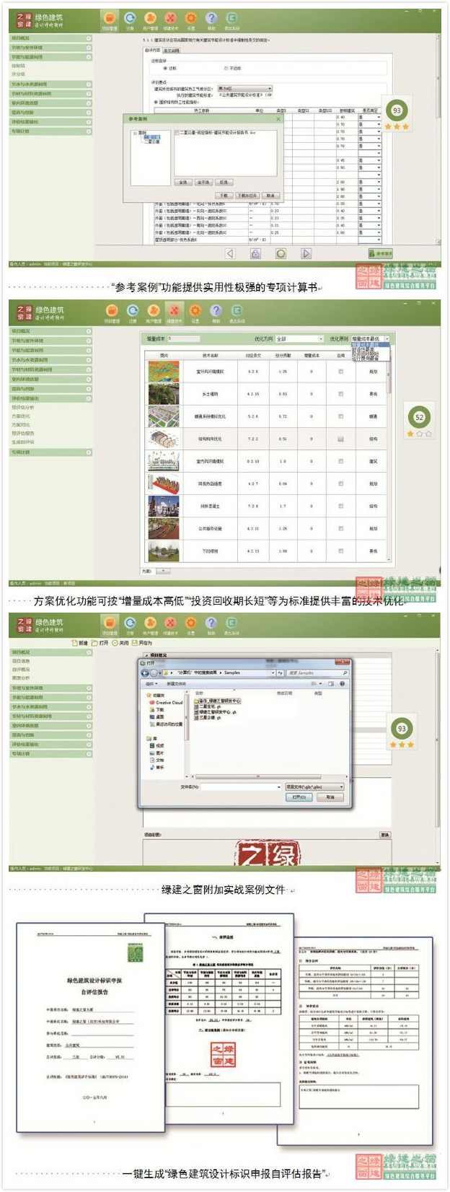The height and width of the screenshot is (1192, 450).
Task: Select the 不达标 radio button
Action: [226, 69]
